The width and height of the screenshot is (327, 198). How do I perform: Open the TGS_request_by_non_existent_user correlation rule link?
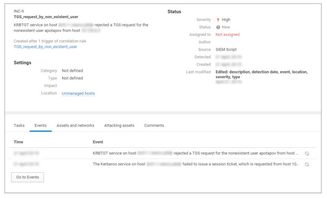click(x=46, y=47)
